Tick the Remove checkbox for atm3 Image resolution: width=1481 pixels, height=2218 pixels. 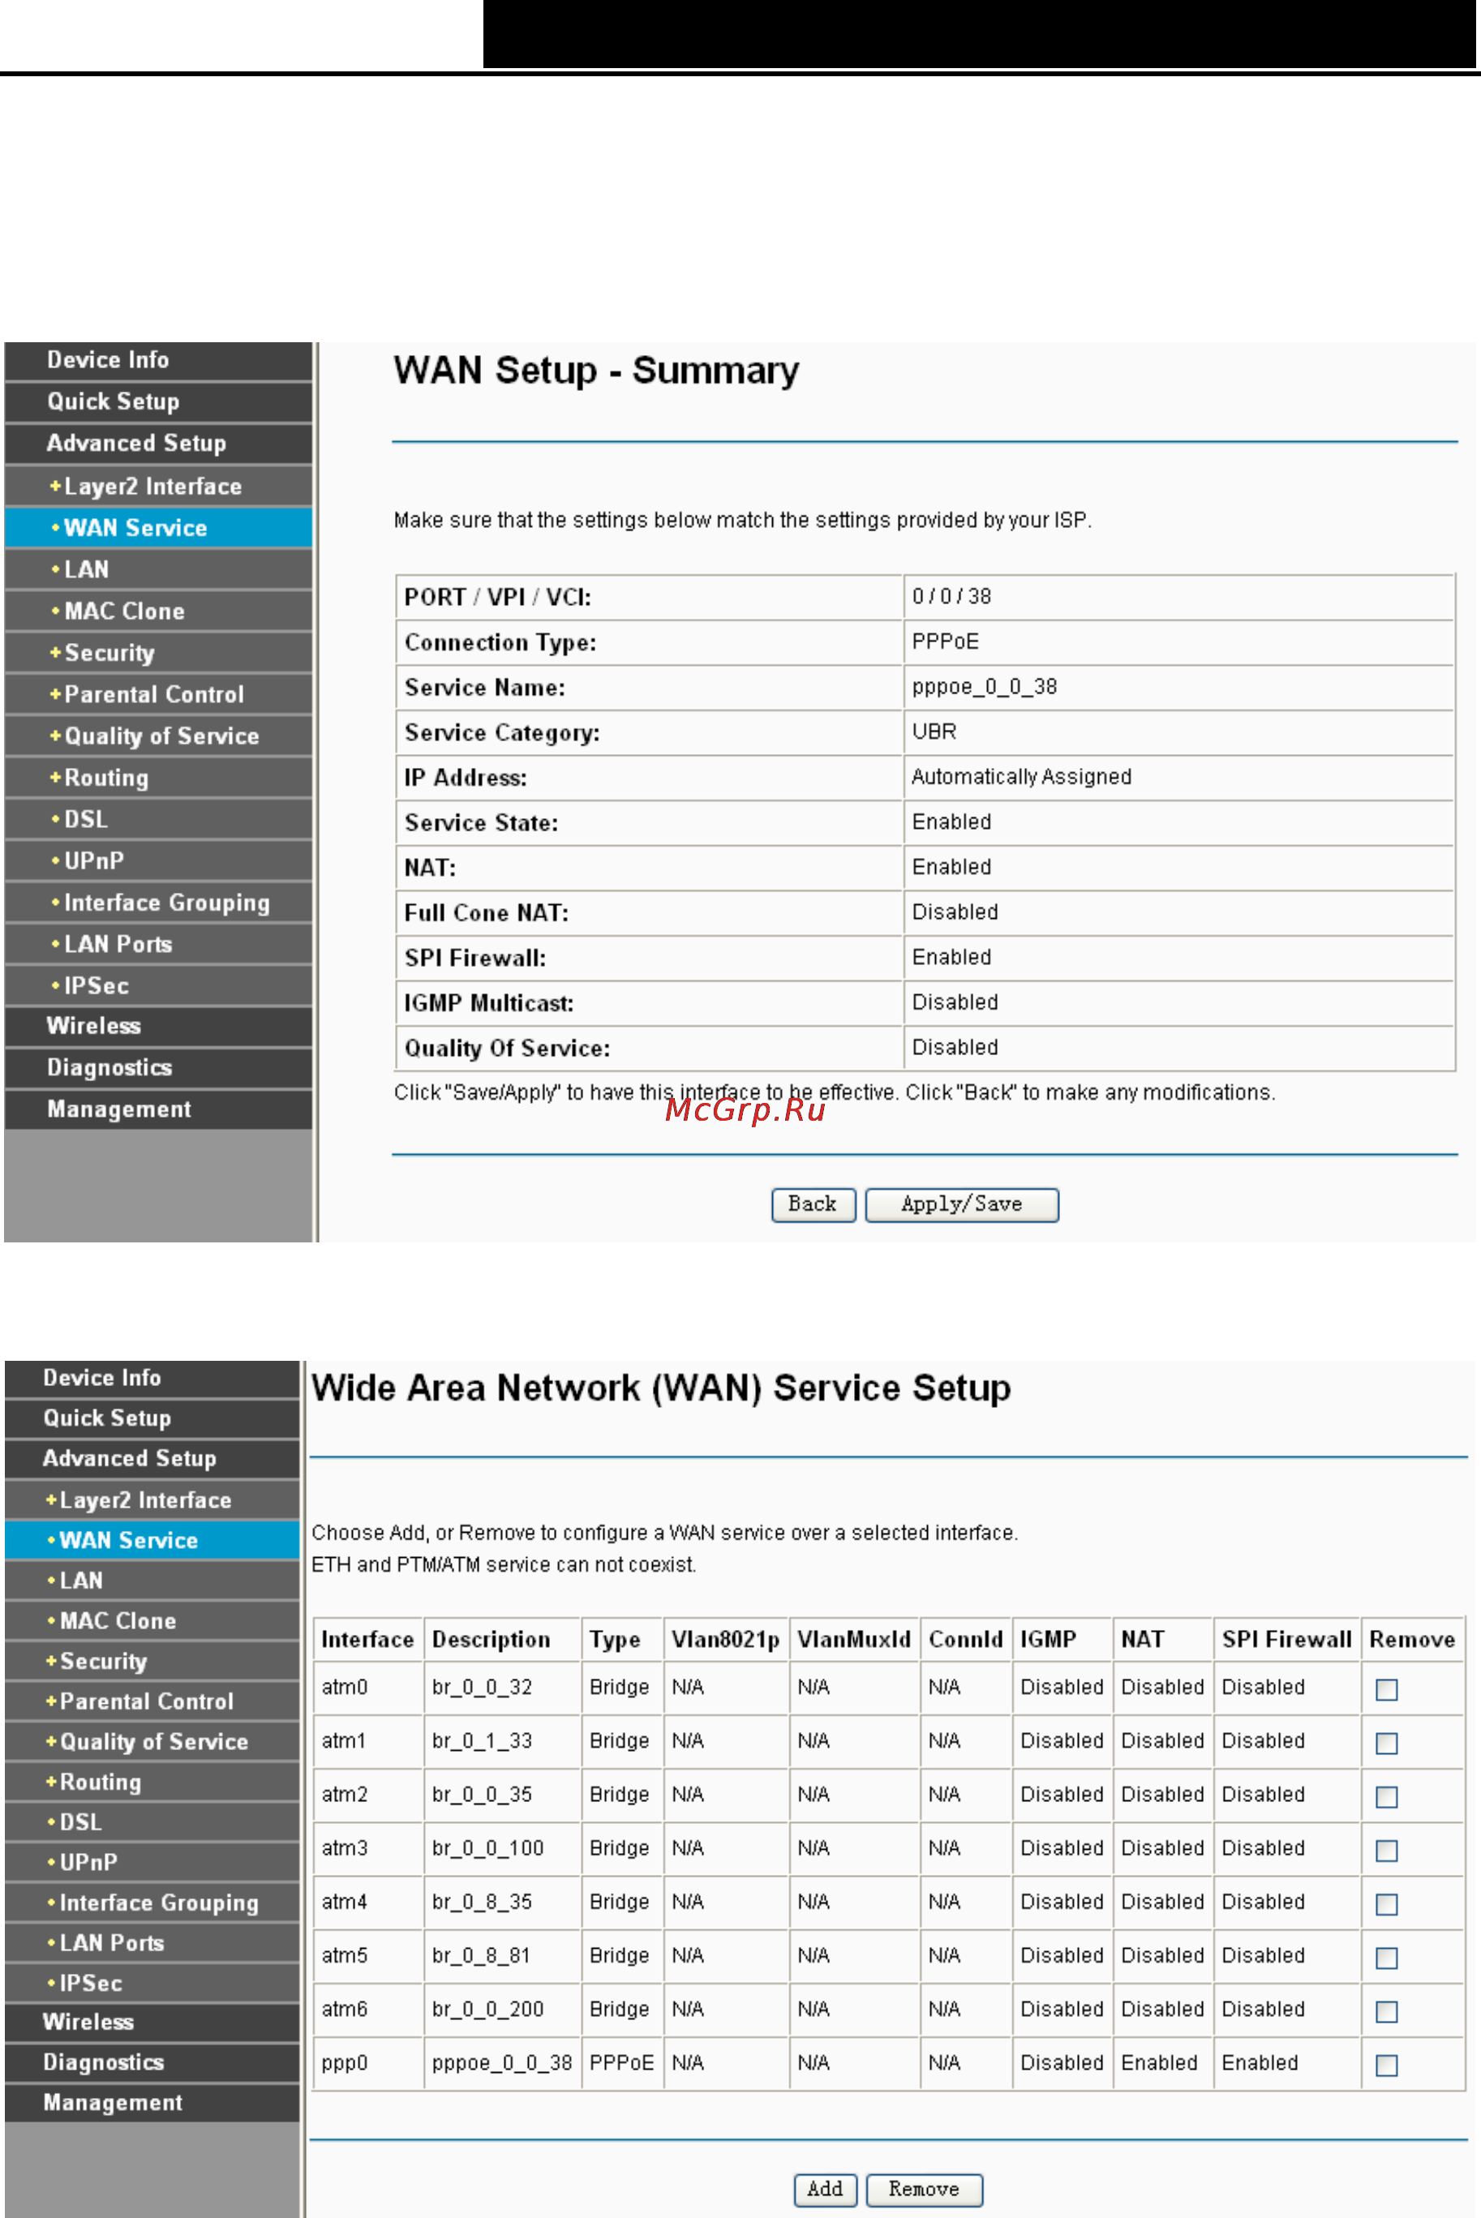(x=1385, y=1851)
